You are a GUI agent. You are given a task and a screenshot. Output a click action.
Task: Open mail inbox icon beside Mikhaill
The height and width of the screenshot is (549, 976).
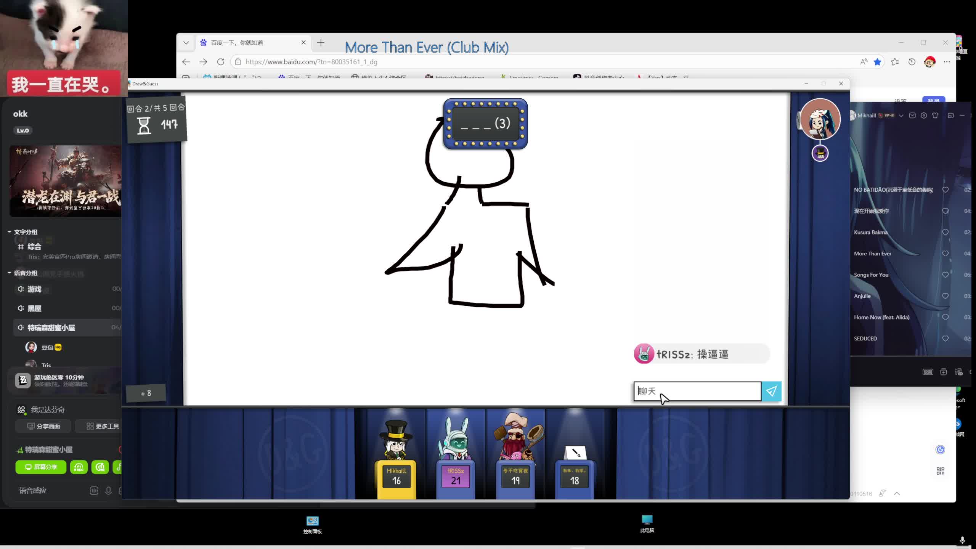pyautogui.click(x=912, y=116)
